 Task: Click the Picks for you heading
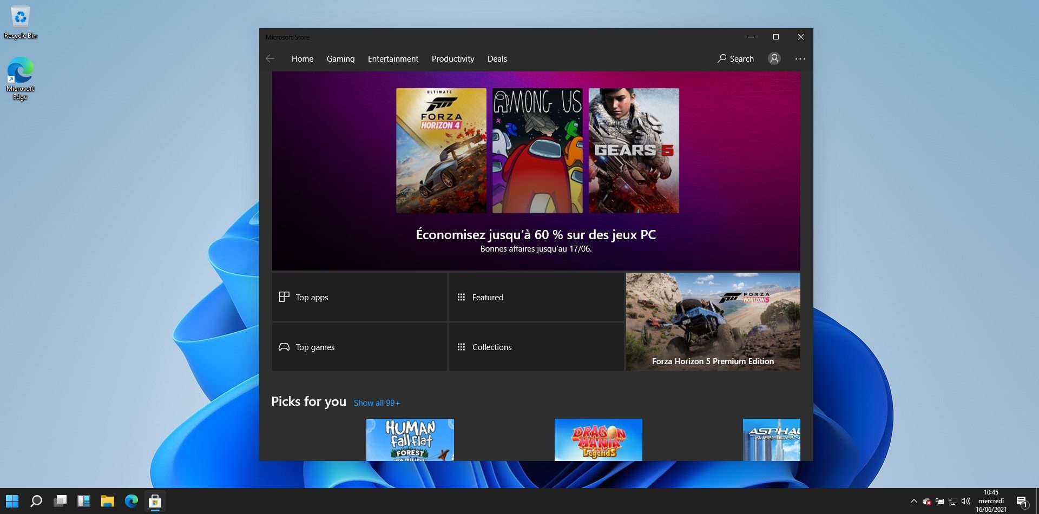click(308, 401)
